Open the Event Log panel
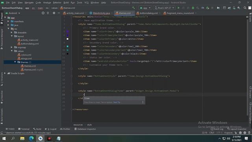Image resolution: width=252 pixels, height=142 pixels. point(217,129)
